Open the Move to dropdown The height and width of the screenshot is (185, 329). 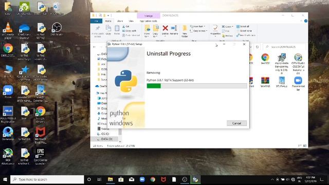147,31
